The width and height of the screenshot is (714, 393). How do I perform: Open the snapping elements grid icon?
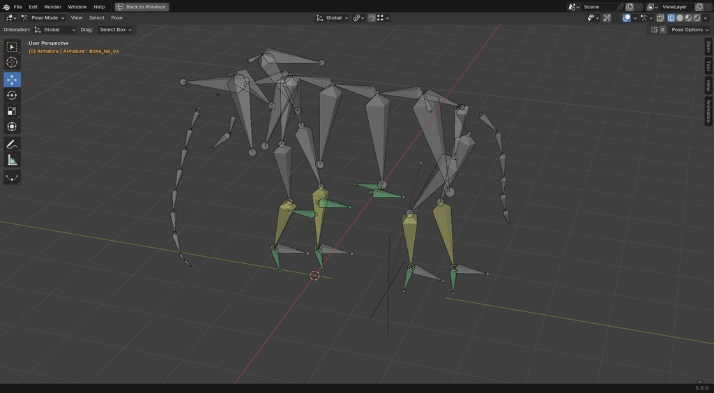(x=380, y=17)
